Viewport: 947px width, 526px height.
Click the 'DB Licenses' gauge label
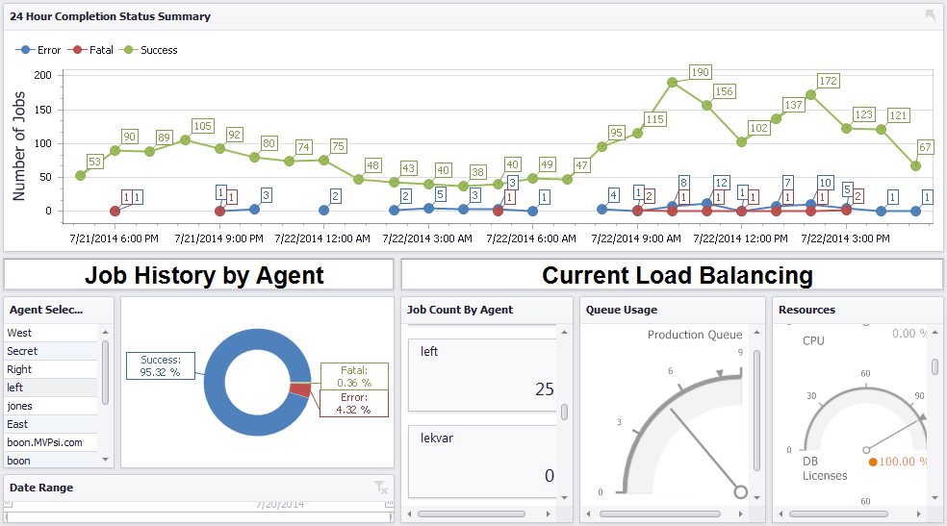click(825, 468)
